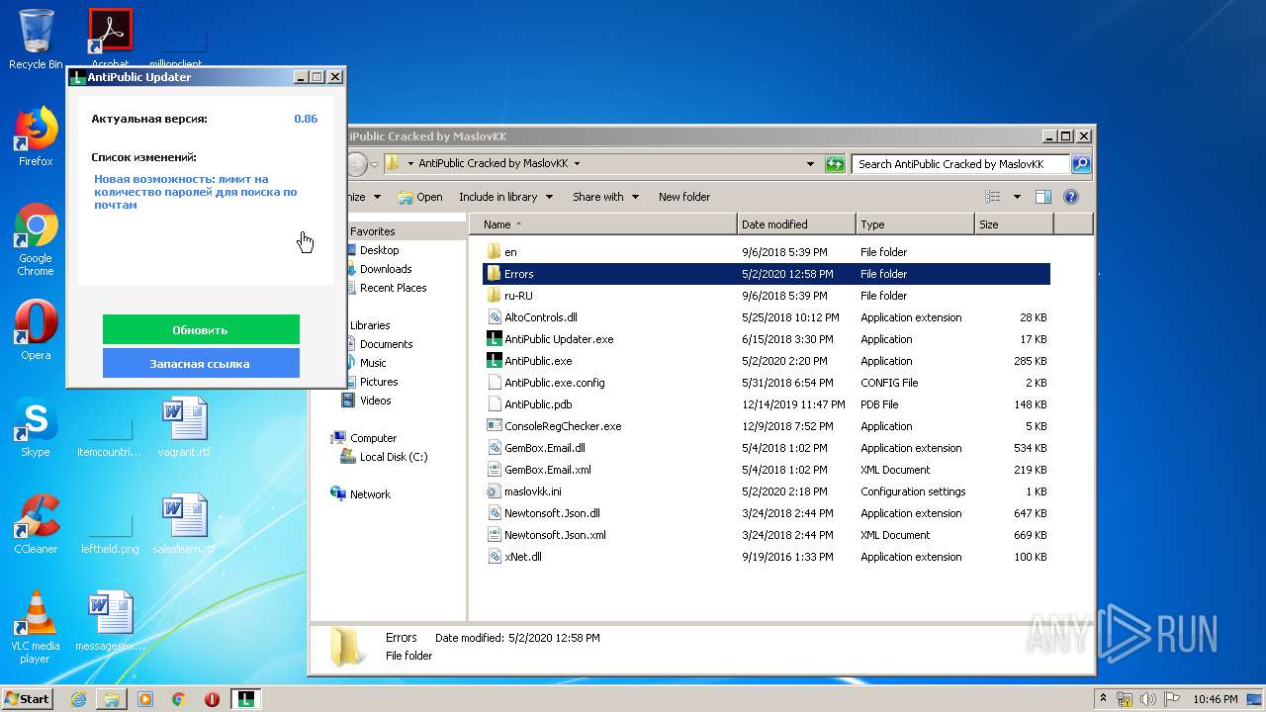The width and height of the screenshot is (1266, 712).
Task: Select Recent Places in navigation pane
Action: click(x=393, y=288)
